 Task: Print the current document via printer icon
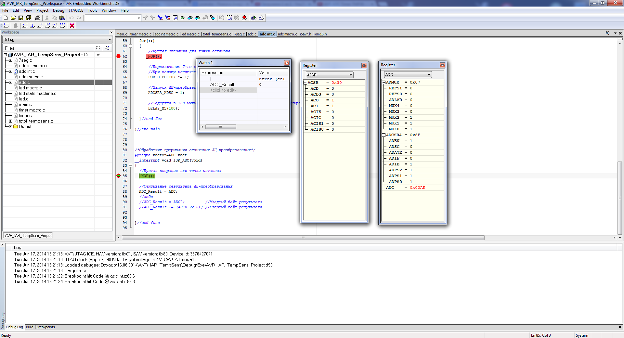(x=38, y=18)
